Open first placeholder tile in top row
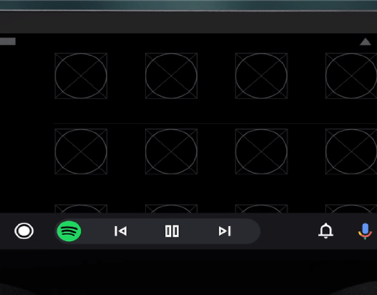The width and height of the screenshot is (377, 295). coord(81,76)
